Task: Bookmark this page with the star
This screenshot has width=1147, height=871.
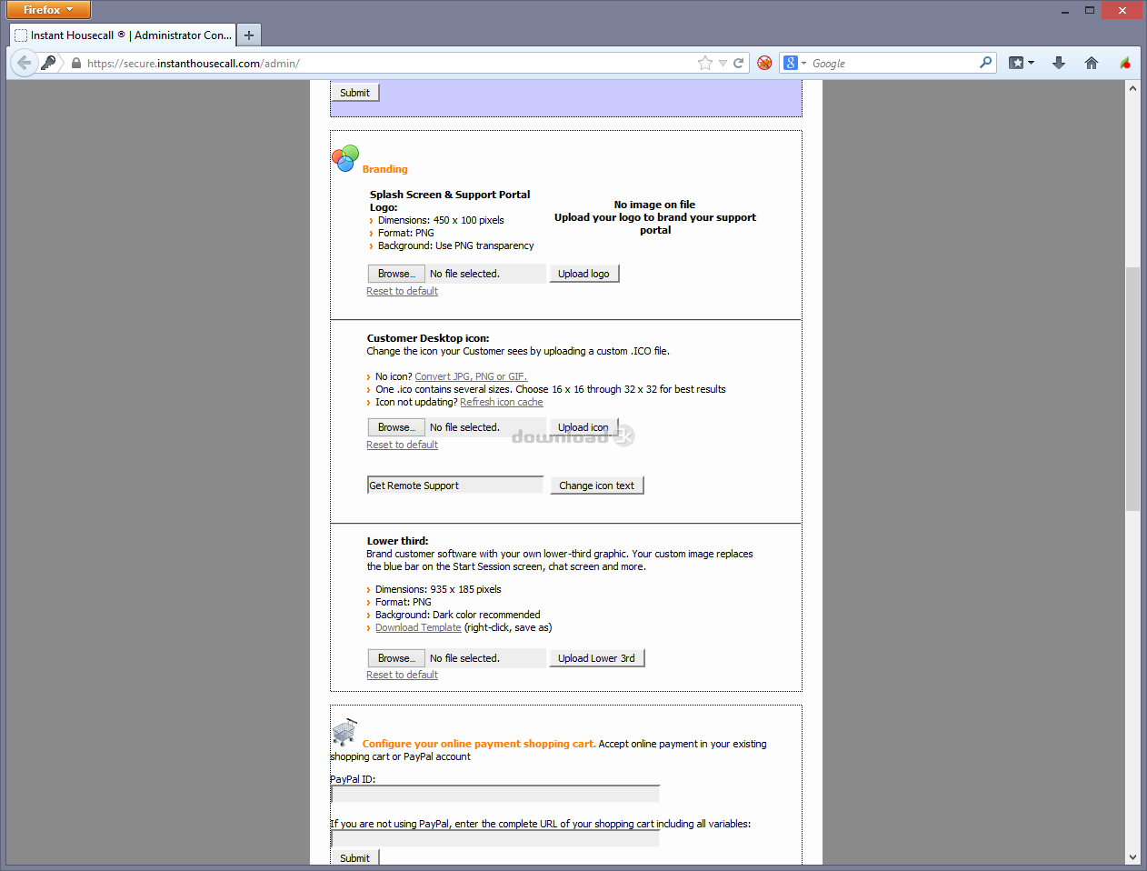Action: [705, 63]
